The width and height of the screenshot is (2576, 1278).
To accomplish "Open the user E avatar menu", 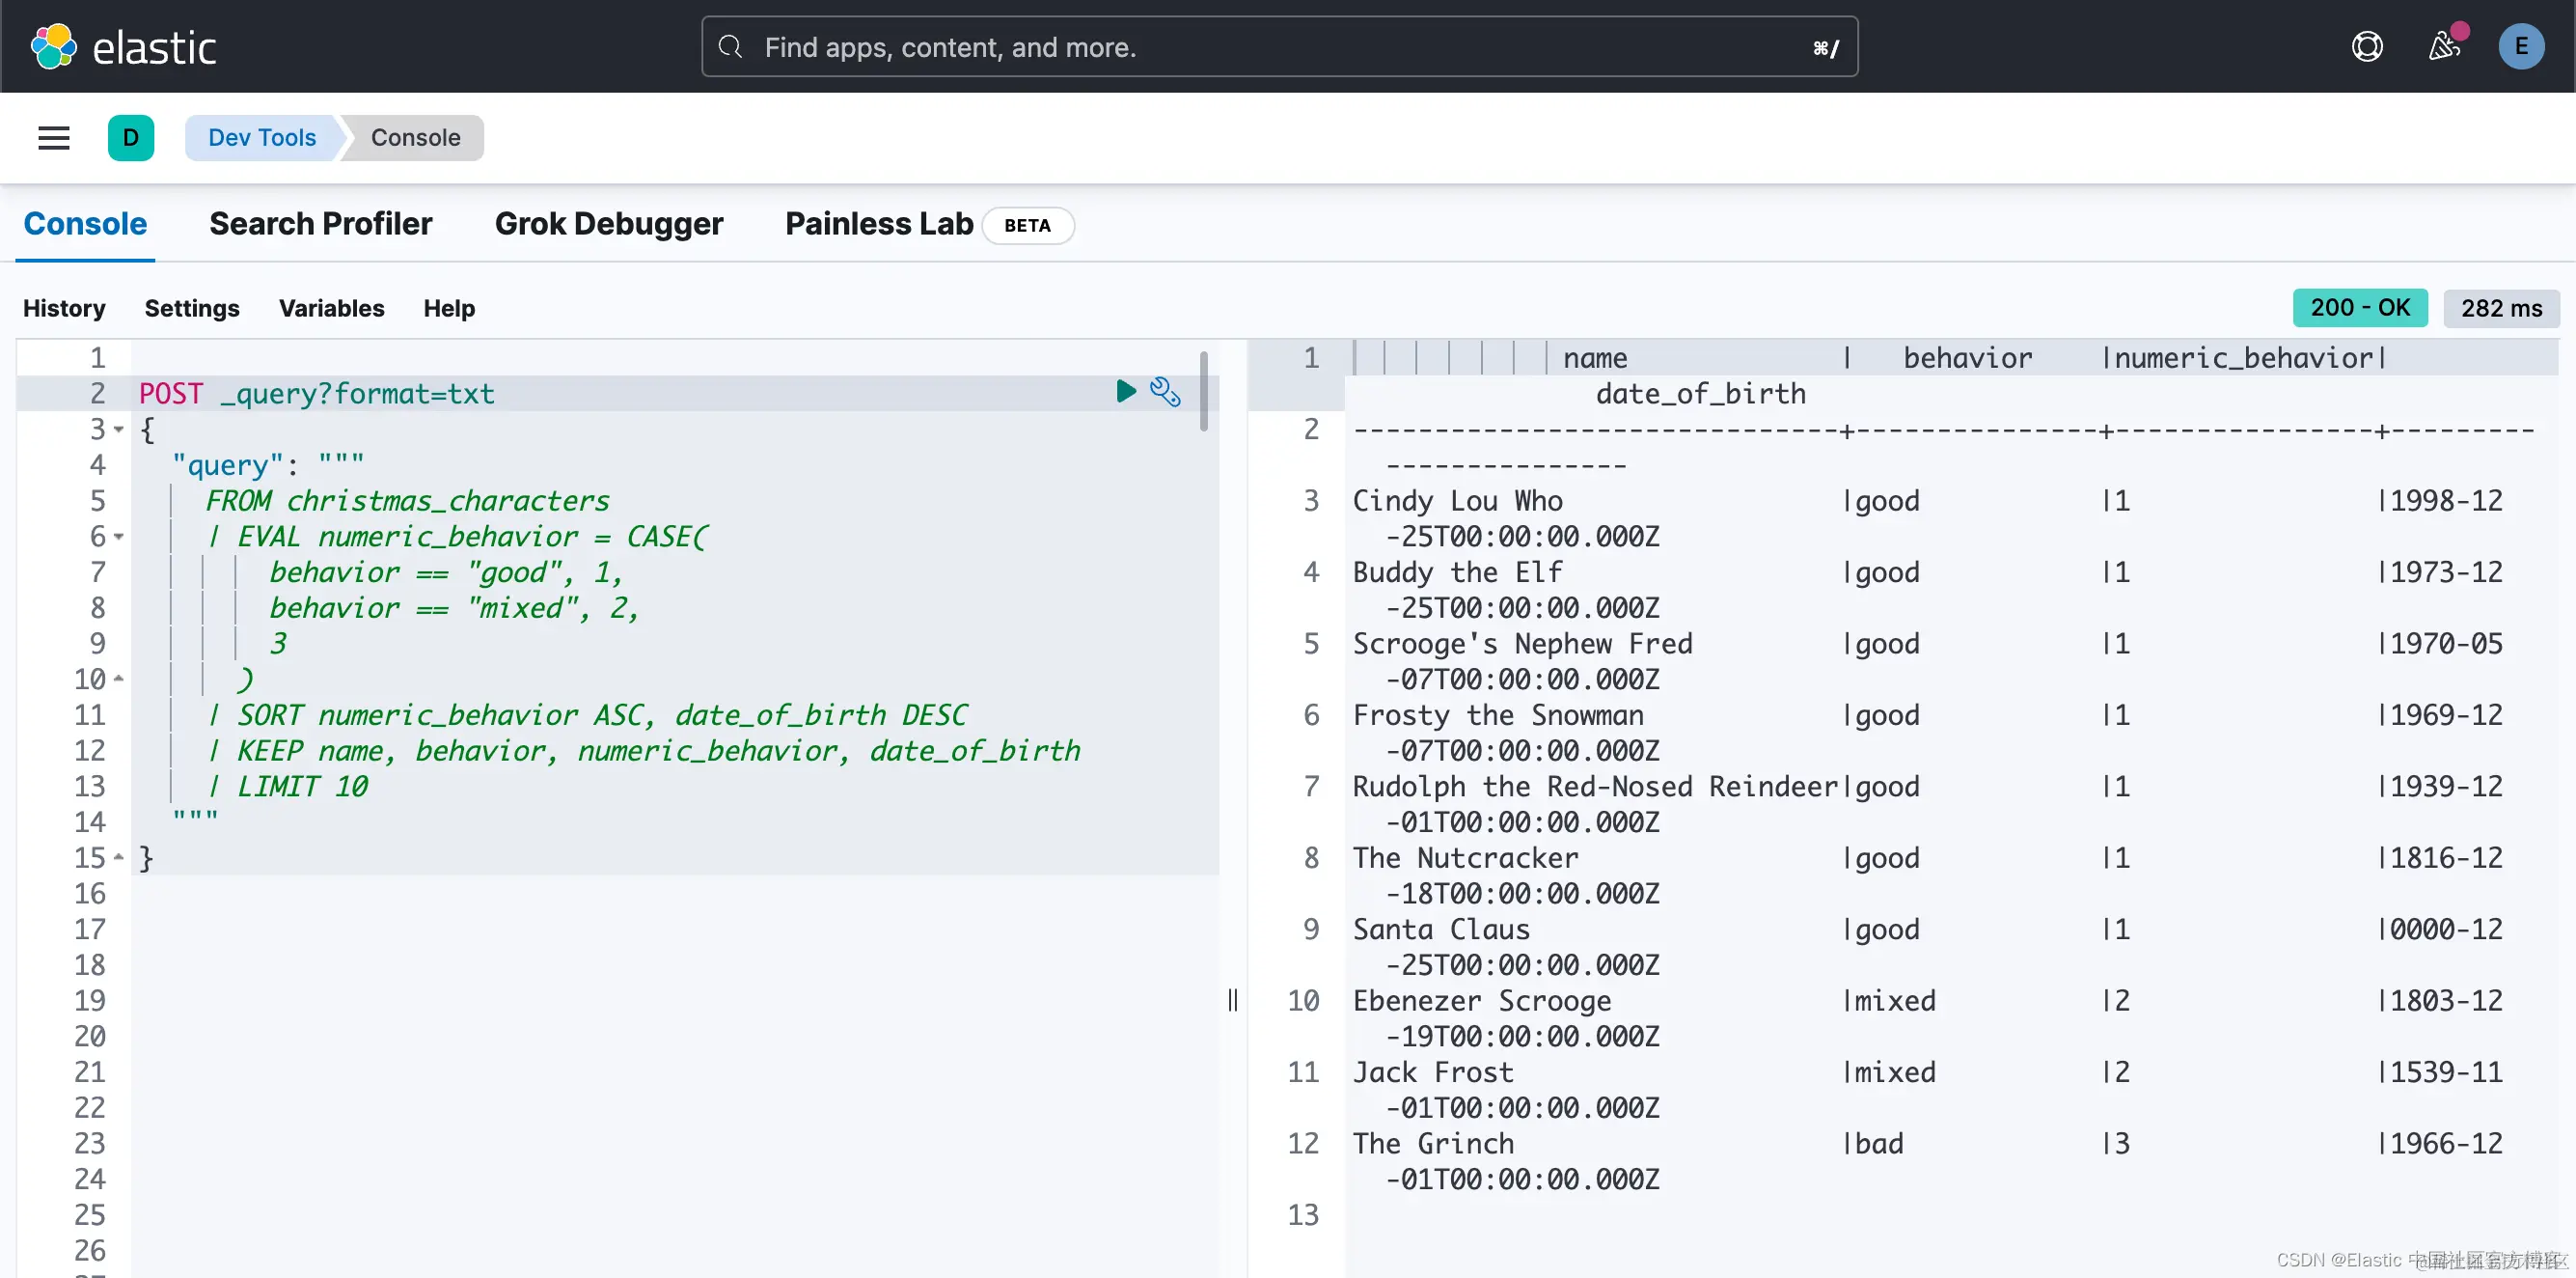I will point(2521,47).
